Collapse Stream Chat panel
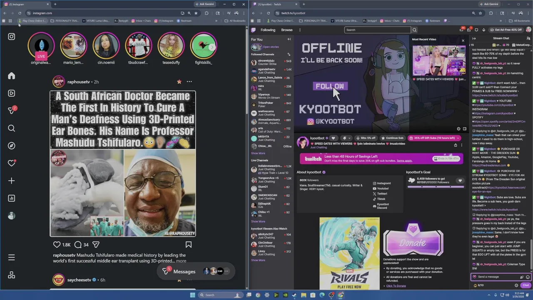The width and height of the screenshot is (533, 300). (474, 38)
